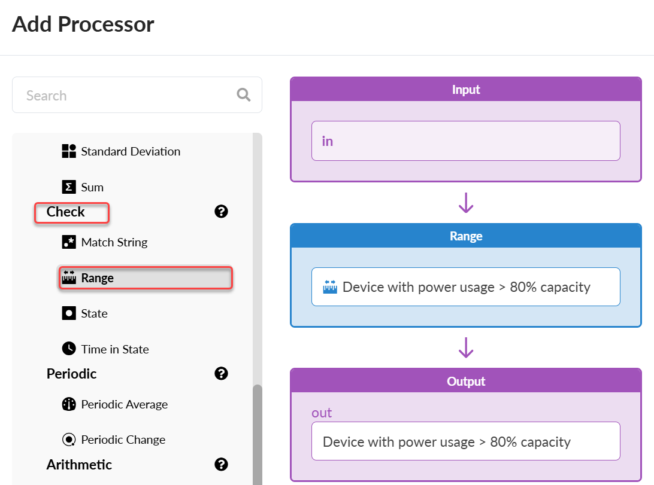Show help for Arithmetic category

click(x=221, y=465)
